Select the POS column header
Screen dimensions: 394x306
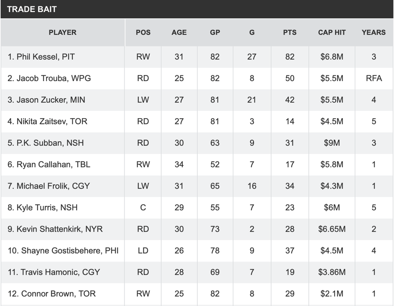(x=143, y=33)
